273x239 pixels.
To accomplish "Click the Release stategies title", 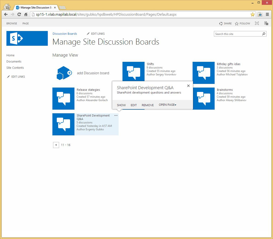I will (88, 90).
